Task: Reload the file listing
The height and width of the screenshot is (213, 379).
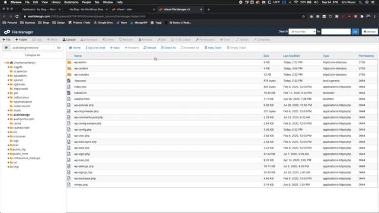Action: pos(150,48)
